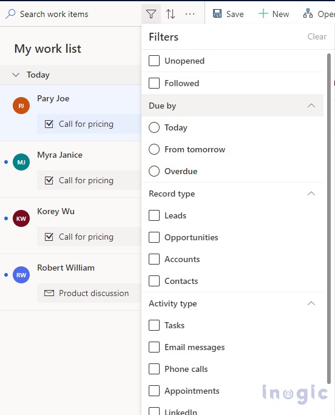Click the New button label
This screenshot has width=335, height=415.
[281, 14]
